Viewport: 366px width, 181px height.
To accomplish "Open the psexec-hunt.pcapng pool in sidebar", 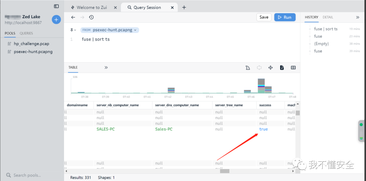I will 33,52.
